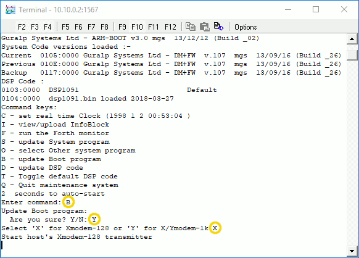The height and width of the screenshot is (258, 359).
Task: Click the Copy icon in toolbar
Action: pyautogui.click(x=190, y=27)
